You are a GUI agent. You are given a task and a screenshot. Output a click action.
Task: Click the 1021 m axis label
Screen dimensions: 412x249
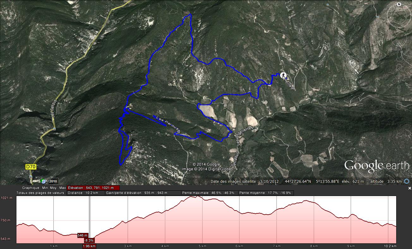6,198
